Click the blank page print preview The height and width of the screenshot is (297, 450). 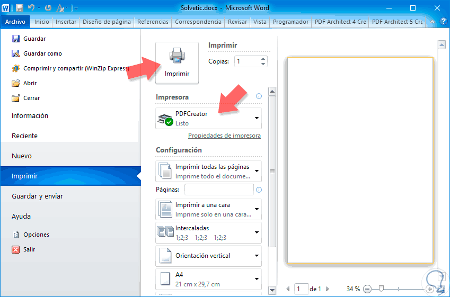coord(360,160)
